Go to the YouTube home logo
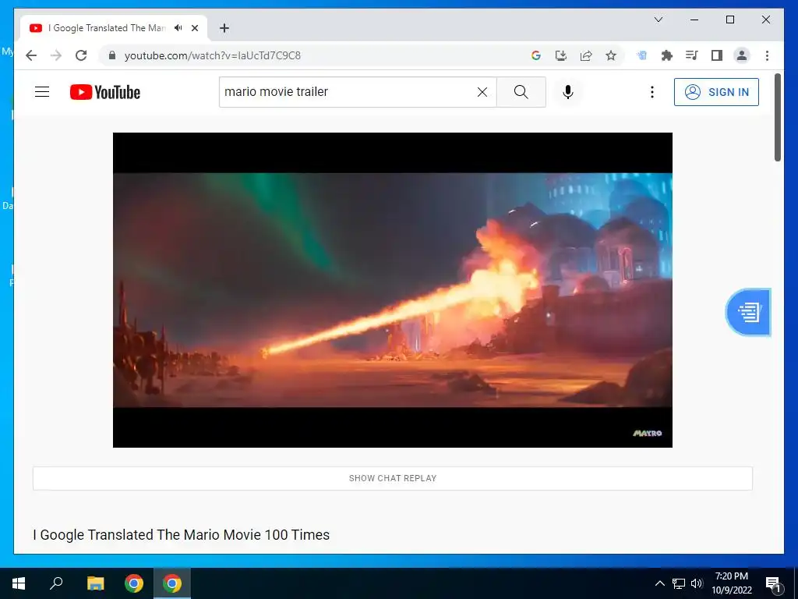The height and width of the screenshot is (599, 798). pos(105,92)
